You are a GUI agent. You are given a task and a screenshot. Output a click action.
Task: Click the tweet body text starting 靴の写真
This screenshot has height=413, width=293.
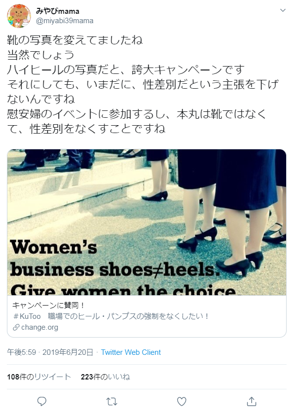tap(143, 84)
